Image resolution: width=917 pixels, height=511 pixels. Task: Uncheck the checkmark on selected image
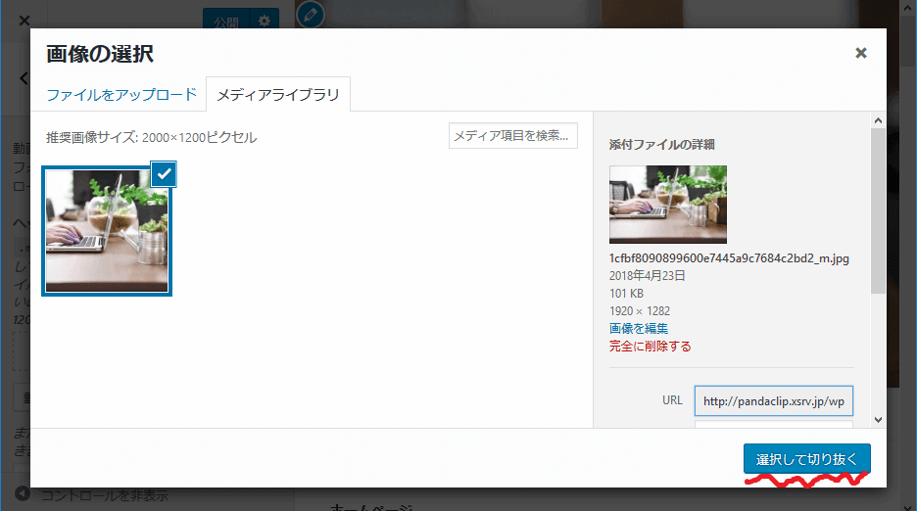click(164, 173)
